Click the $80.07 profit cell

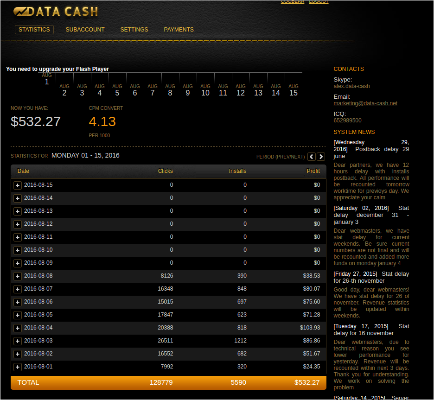click(x=312, y=289)
